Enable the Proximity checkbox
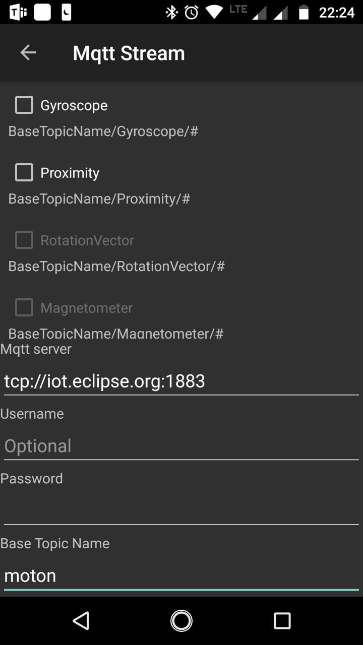This screenshot has height=645, width=363. coord(24,173)
